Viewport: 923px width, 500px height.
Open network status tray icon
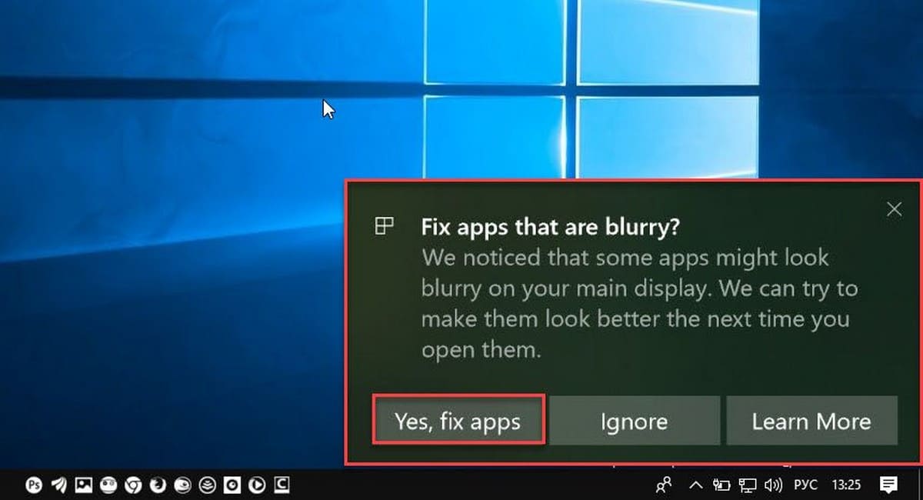(x=747, y=485)
